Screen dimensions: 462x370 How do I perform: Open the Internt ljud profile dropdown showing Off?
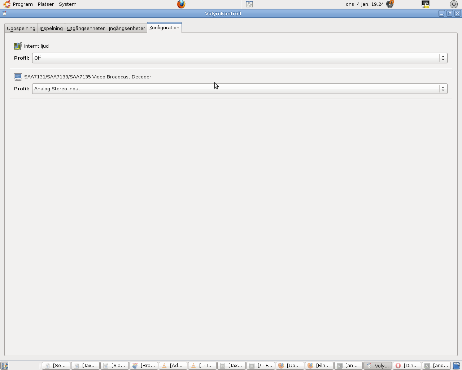point(240,58)
